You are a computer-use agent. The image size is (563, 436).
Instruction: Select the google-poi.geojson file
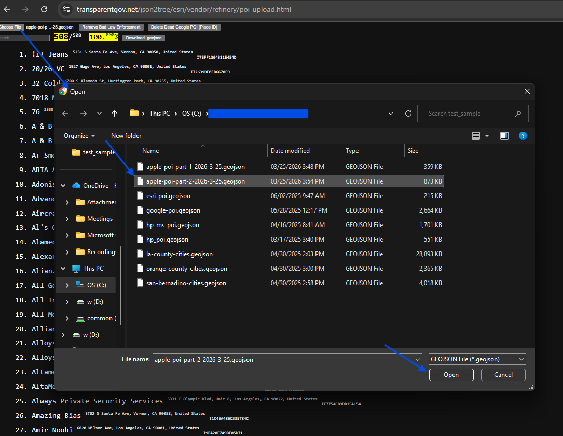pyautogui.click(x=173, y=210)
